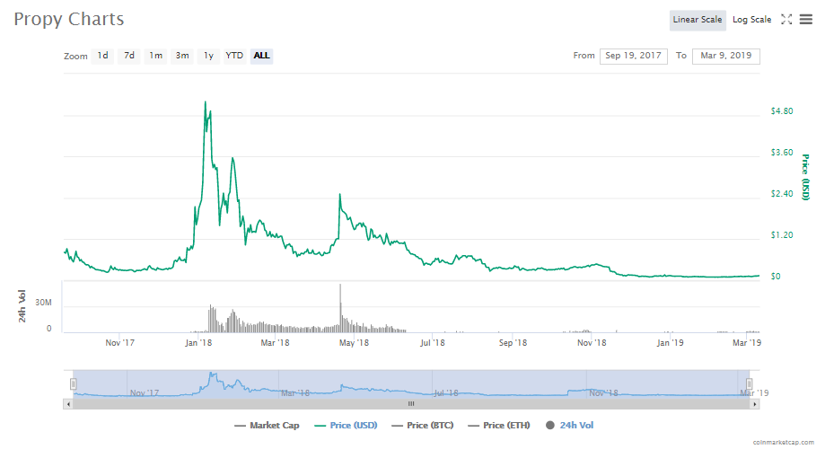Screen dimensions: 825x458
Task: Click the $1.20 price axis label
Action: tap(782, 235)
